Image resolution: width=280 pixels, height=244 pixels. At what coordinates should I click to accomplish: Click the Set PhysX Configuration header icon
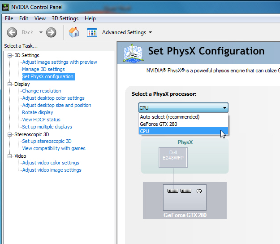pos(133,53)
